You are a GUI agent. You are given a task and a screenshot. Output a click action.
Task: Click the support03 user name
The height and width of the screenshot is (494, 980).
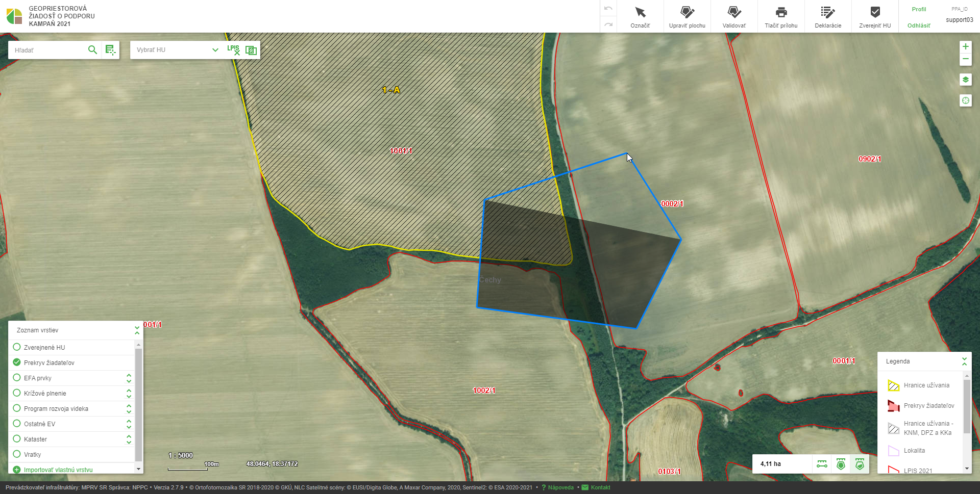(960, 20)
